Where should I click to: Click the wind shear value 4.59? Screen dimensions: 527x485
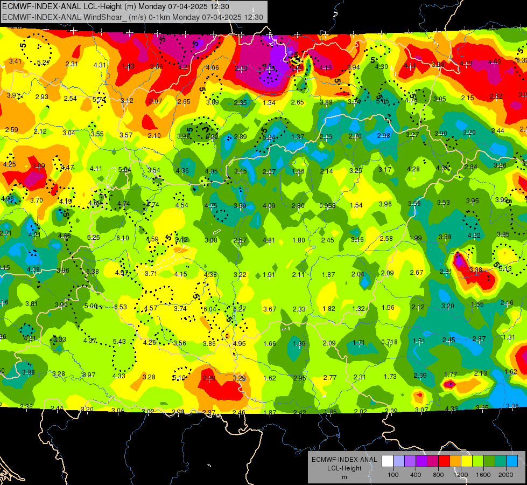[152, 239]
